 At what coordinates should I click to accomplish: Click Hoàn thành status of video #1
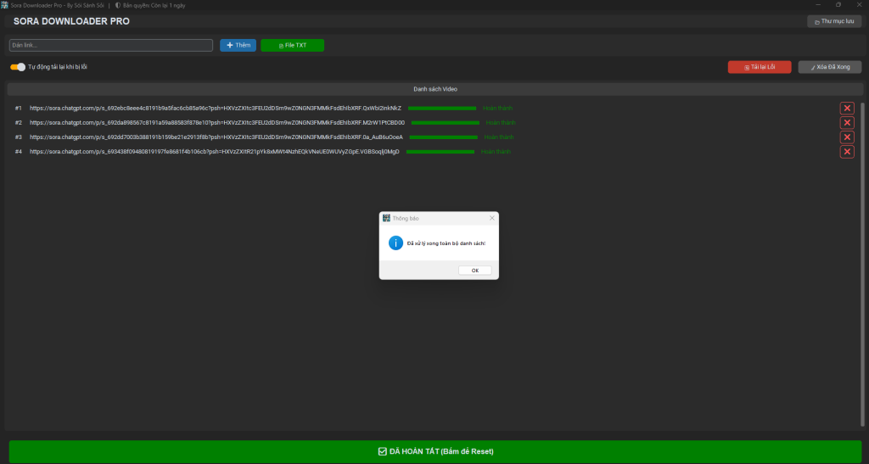click(497, 108)
